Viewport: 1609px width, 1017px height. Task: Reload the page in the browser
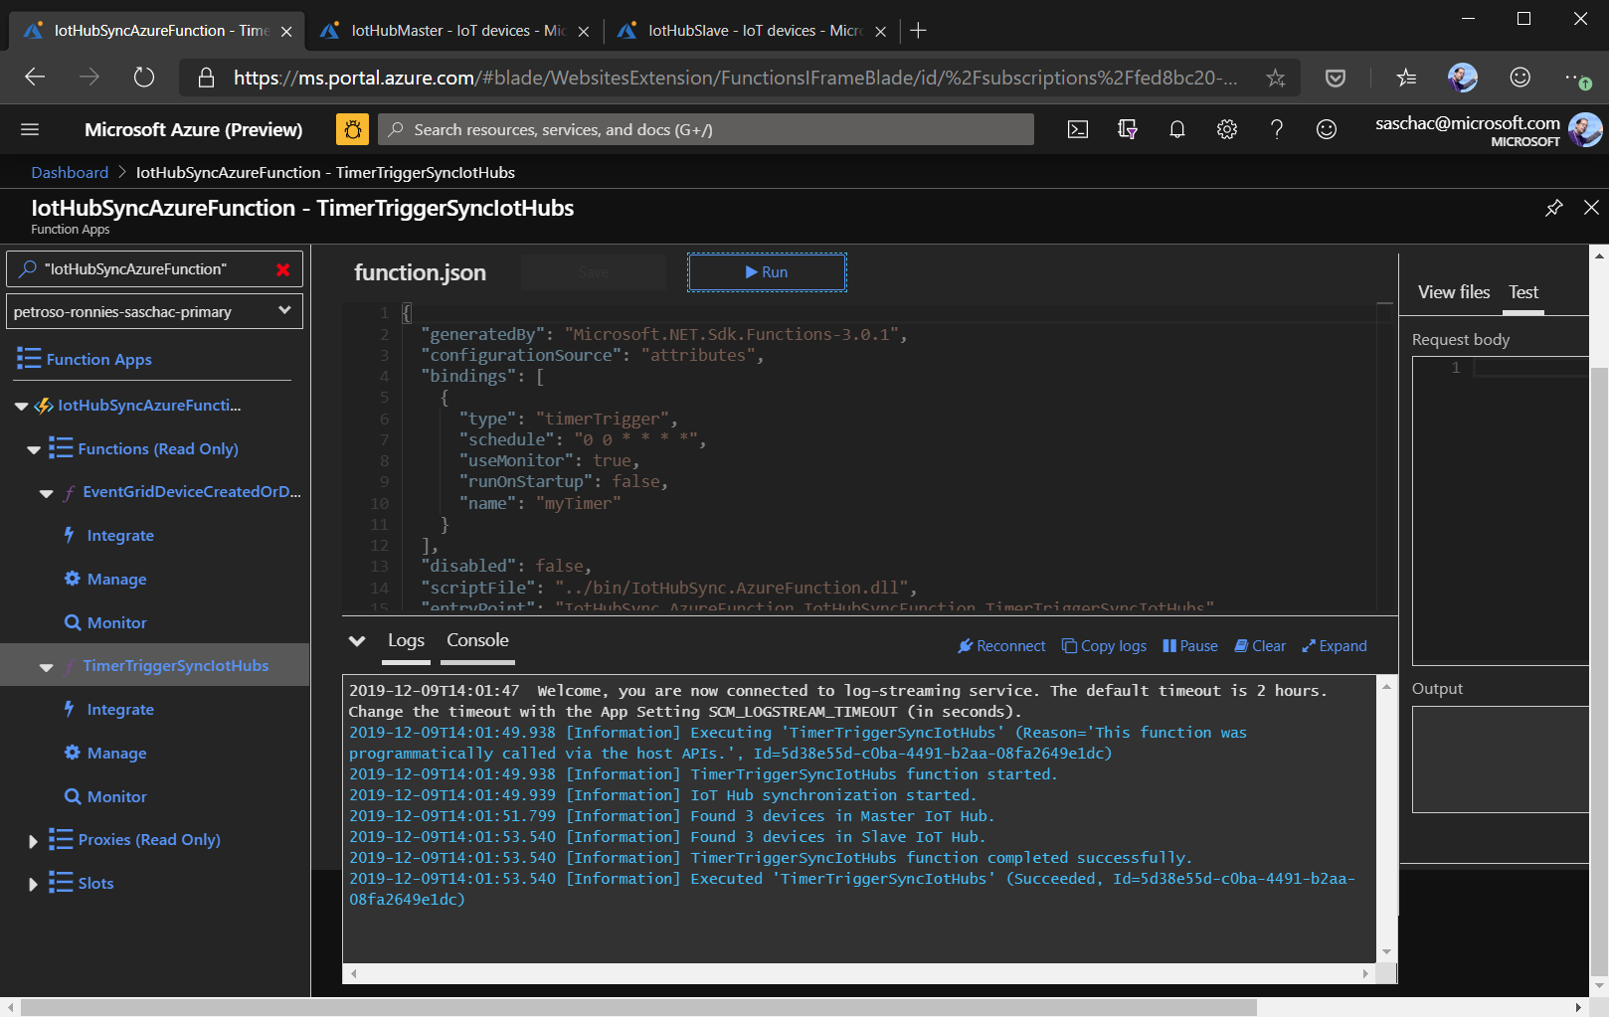pos(144,78)
